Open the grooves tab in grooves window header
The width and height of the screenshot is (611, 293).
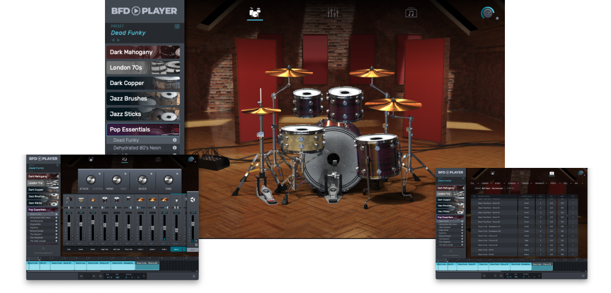(x=552, y=173)
